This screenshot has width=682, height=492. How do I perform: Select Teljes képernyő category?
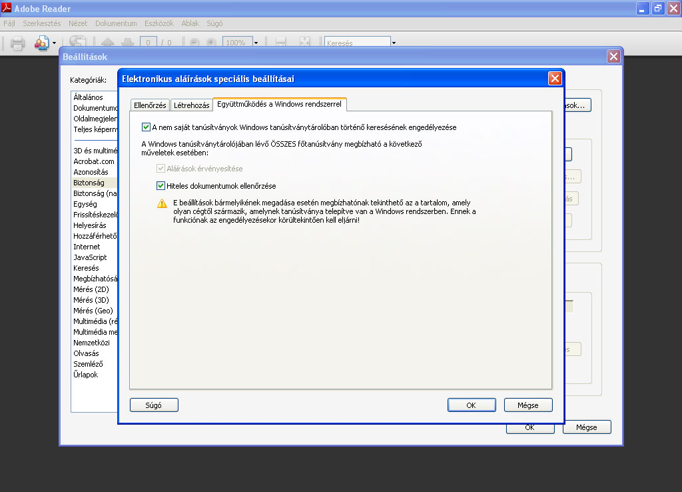[x=95, y=129]
